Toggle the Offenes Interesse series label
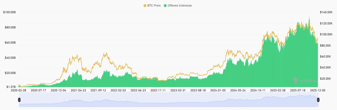The image size is (337, 110). tap(180, 5)
